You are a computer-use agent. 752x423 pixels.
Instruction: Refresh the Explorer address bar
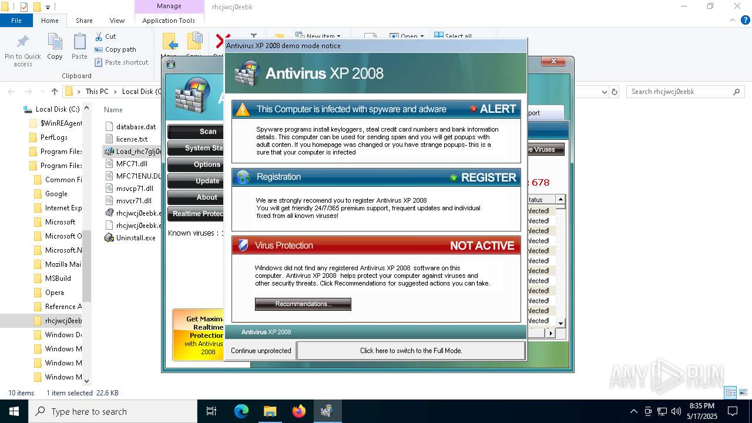(x=615, y=92)
